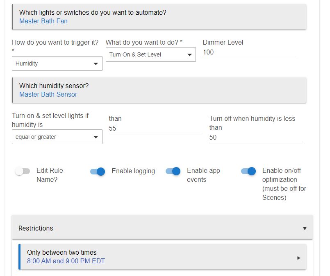Collapse the Restrictions section header
This screenshot has height=276, width=330.
[x=162, y=227]
